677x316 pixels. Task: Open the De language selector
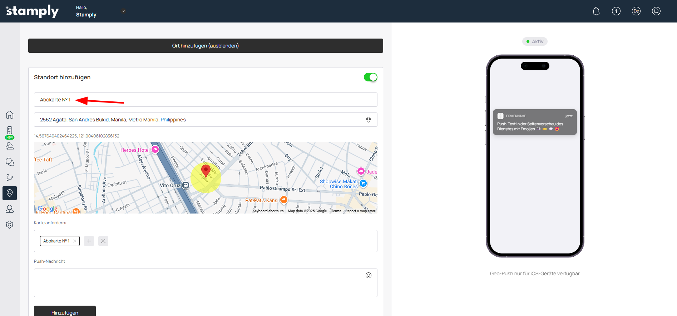[636, 11]
